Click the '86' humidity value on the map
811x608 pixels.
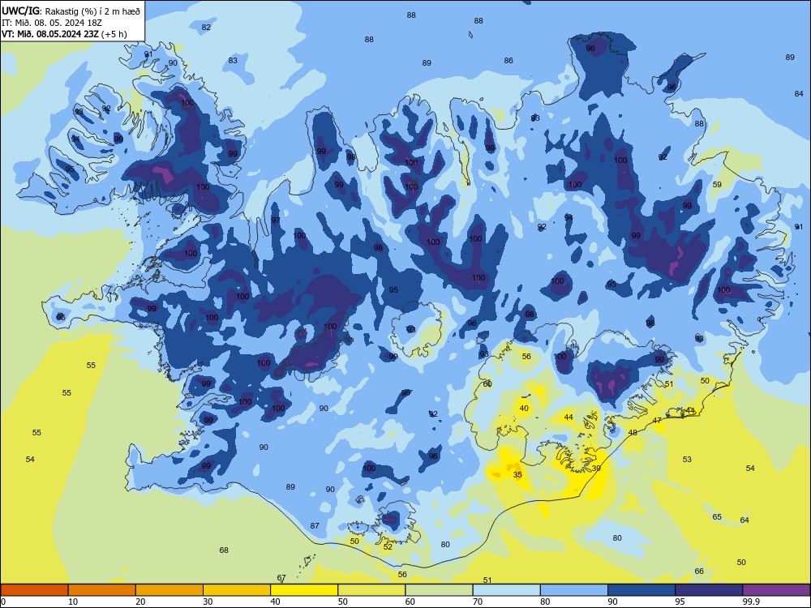[508, 61]
